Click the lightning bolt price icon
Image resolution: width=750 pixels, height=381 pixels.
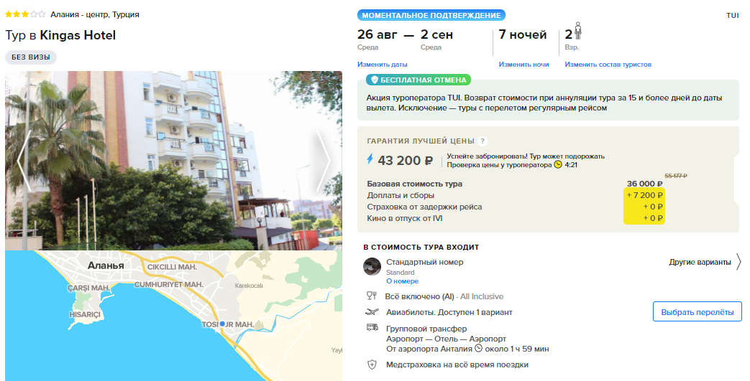(x=370, y=159)
